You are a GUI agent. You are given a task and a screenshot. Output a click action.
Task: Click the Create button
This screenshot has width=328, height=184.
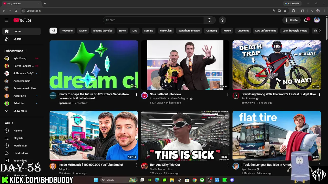pos(291,20)
